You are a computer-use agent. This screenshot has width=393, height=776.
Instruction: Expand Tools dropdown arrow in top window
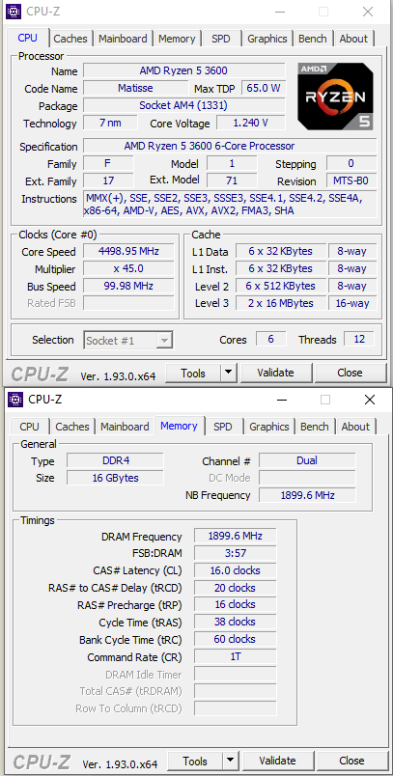click(228, 373)
